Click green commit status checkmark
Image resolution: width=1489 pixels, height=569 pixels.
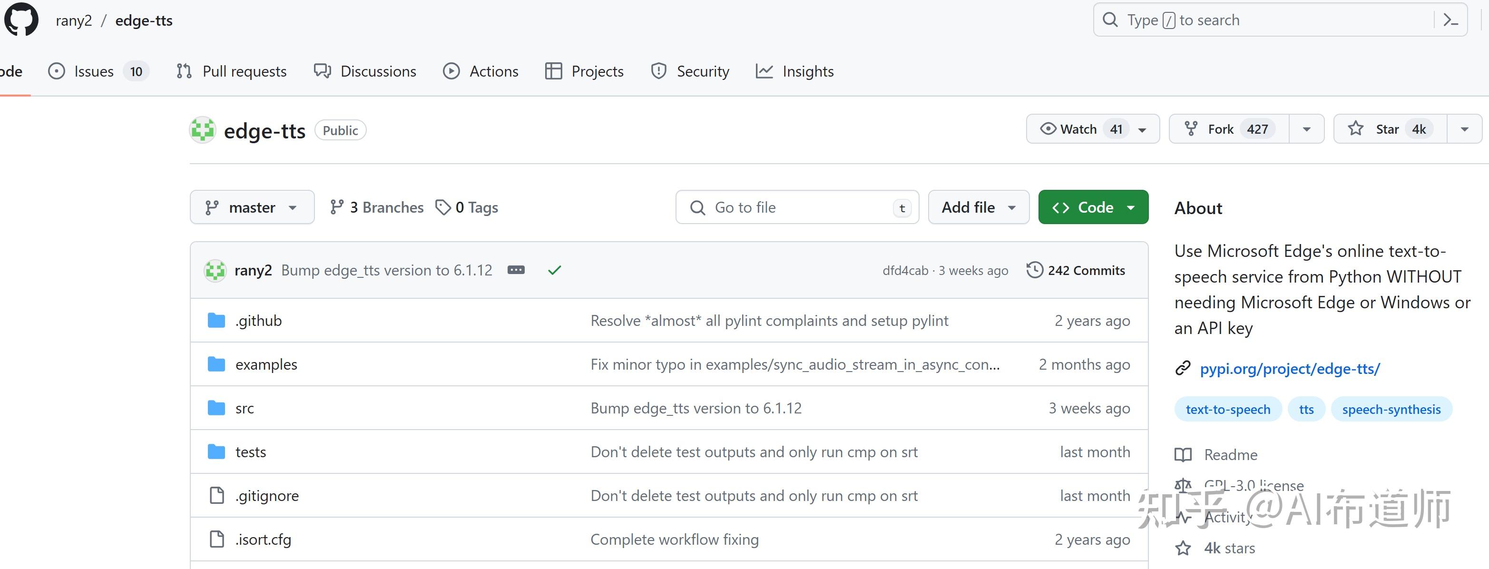[x=554, y=270]
